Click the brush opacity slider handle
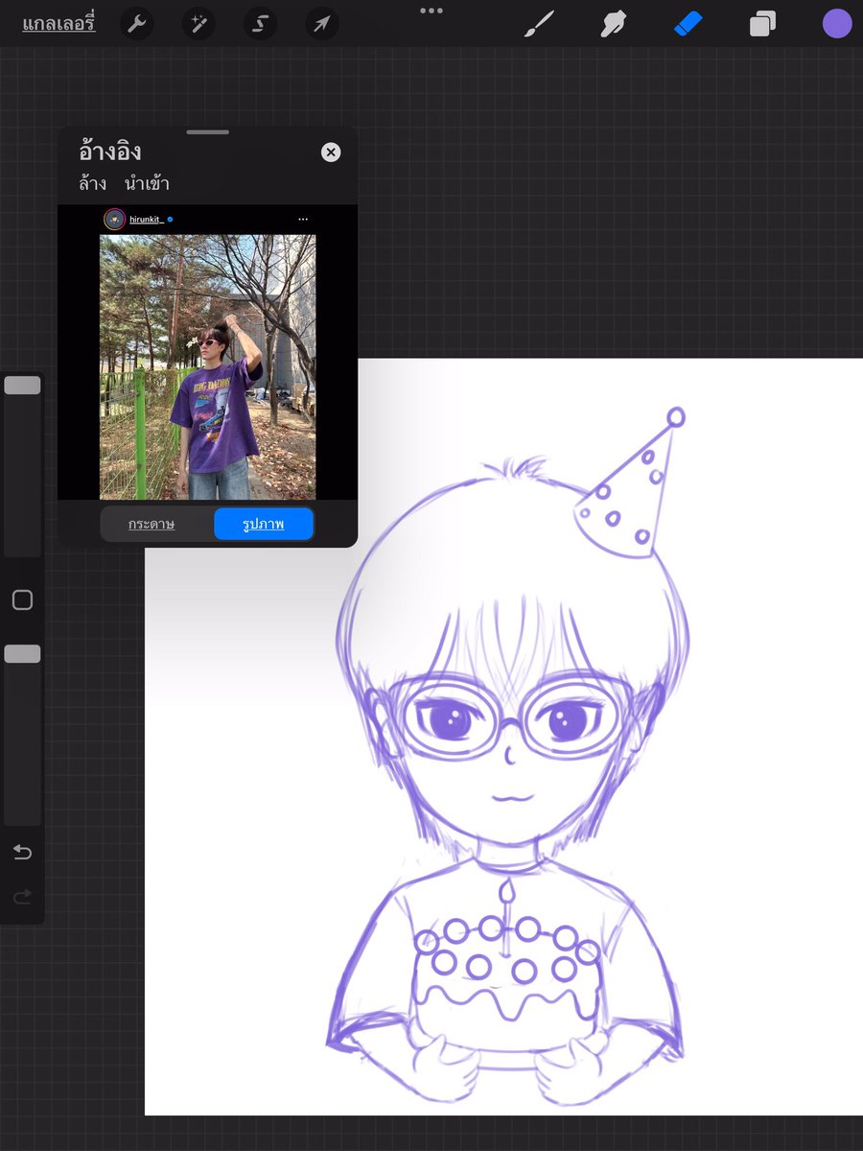The width and height of the screenshot is (863, 1151). [x=22, y=654]
